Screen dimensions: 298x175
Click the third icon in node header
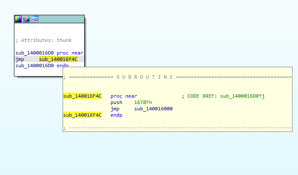35,19
